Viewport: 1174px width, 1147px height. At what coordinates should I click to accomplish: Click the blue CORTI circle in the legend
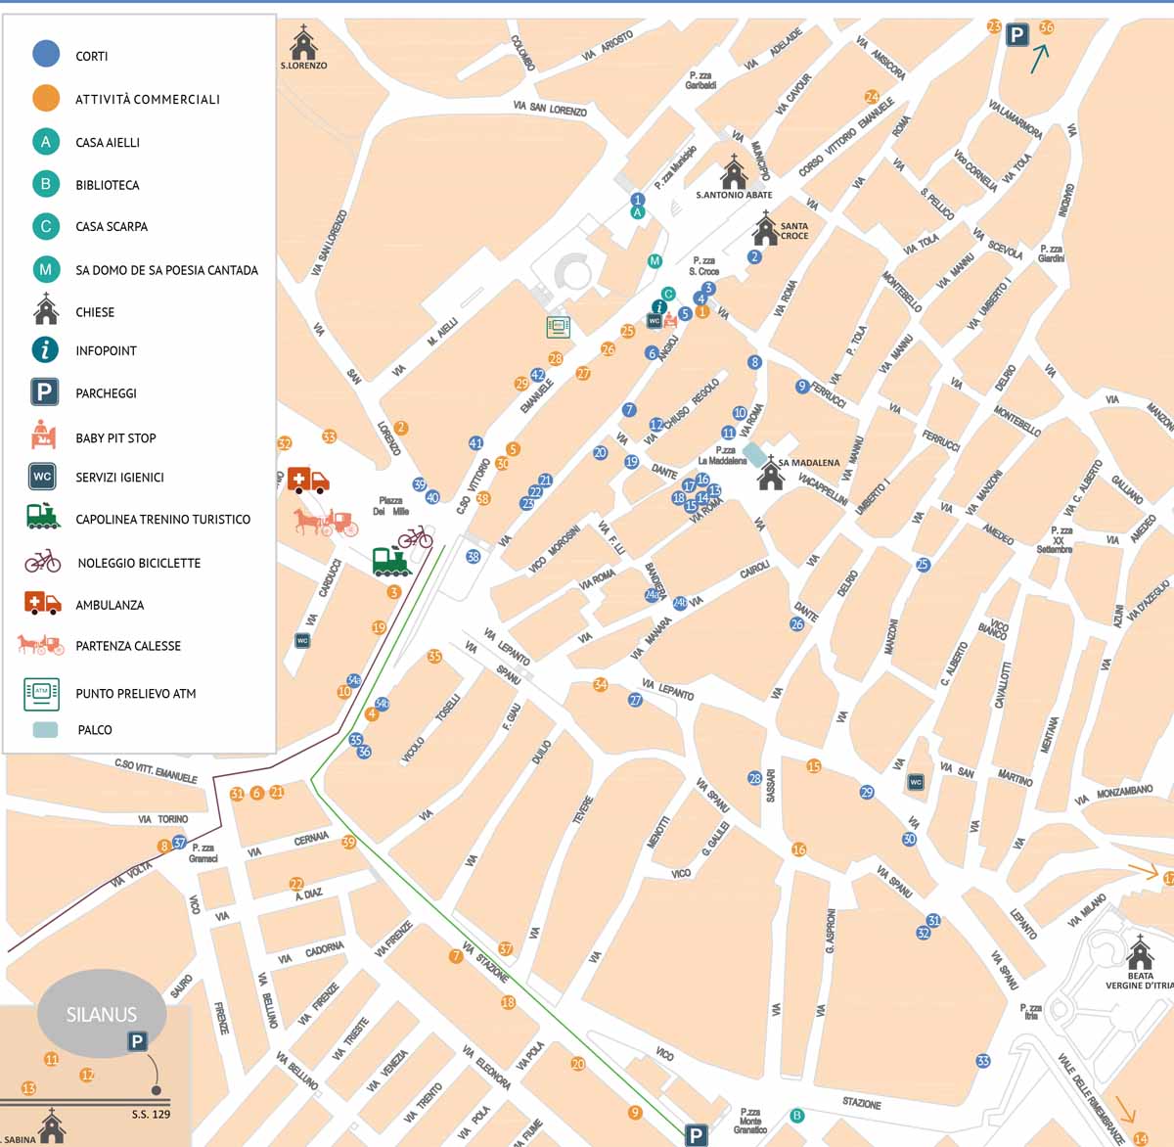(x=46, y=54)
